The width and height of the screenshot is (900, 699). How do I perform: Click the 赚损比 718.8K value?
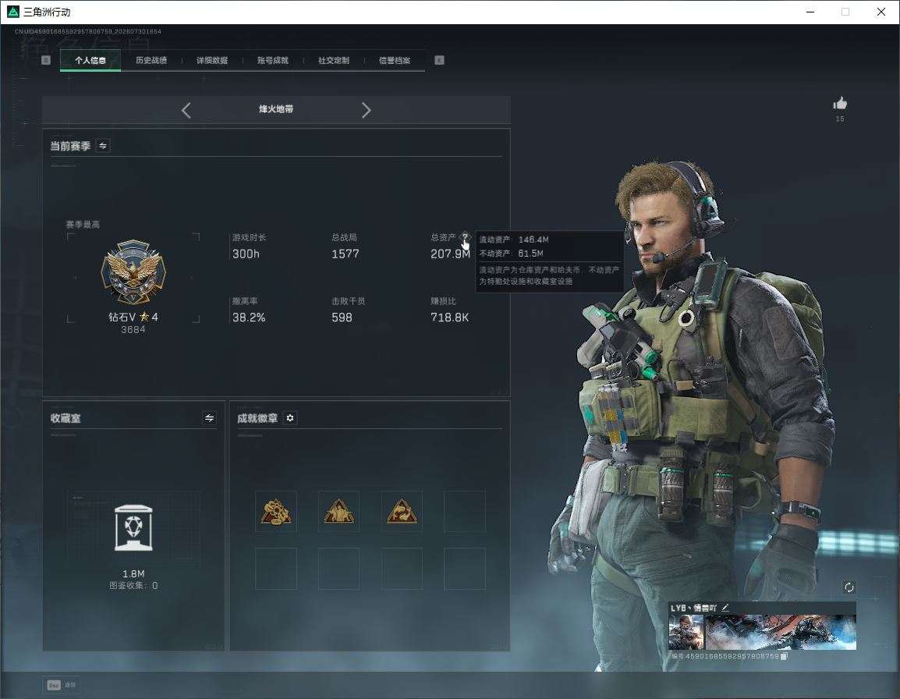pos(449,318)
